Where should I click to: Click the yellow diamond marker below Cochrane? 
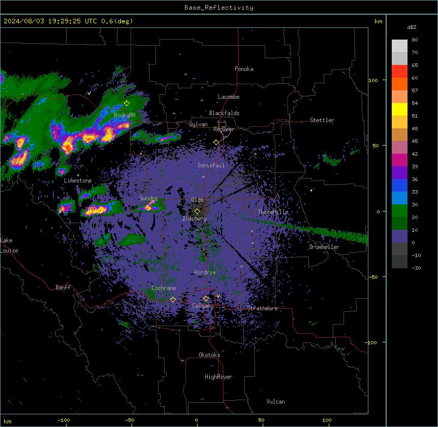click(173, 300)
